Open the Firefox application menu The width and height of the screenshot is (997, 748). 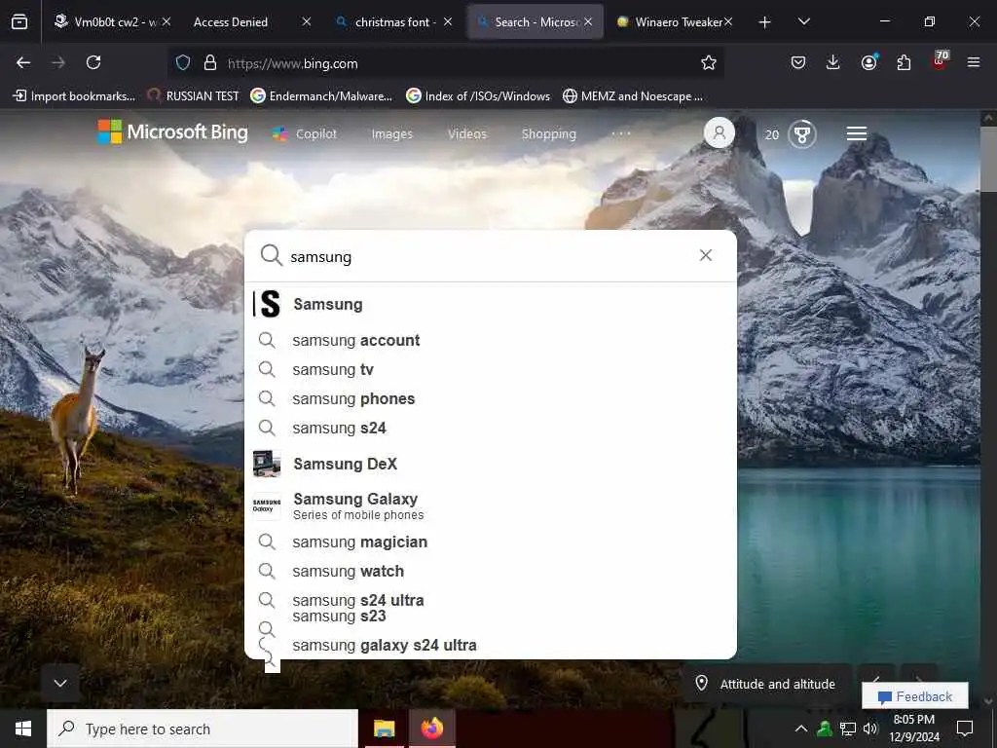pyautogui.click(x=974, y=62)
